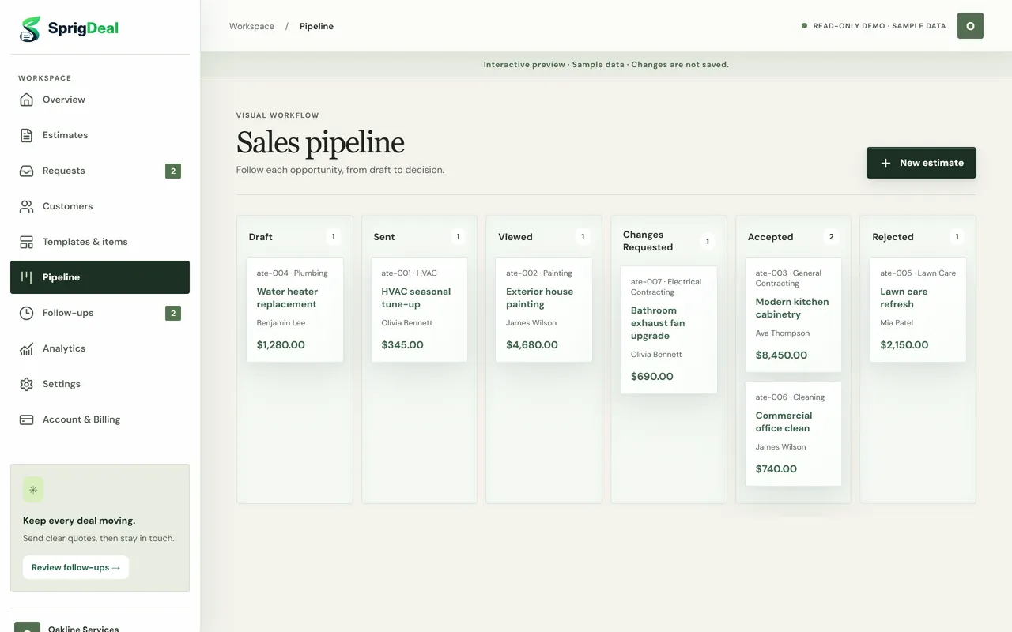Click the SprigDeal logo icon
This screenshot has width=1012, height=632.
(30, 29)
